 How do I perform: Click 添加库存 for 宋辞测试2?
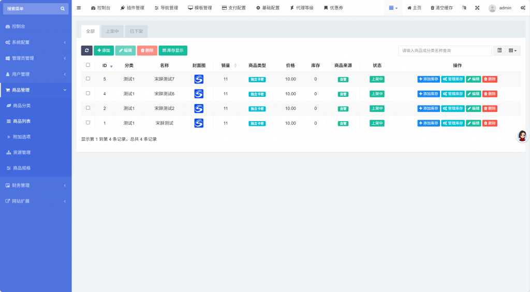coord(429,109)
